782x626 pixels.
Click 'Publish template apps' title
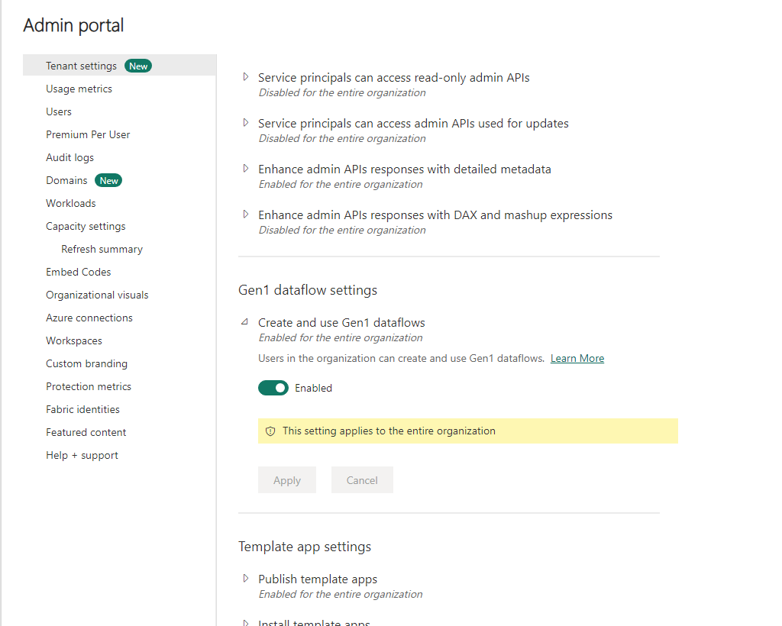click(x=318, y=579)
